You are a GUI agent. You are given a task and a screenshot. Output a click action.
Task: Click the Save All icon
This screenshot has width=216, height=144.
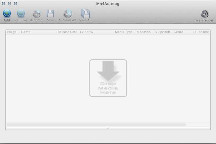point(85,14)
